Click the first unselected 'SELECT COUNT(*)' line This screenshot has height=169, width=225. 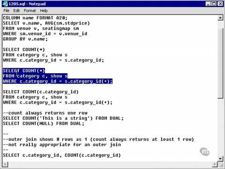click(x=24, y=50)
